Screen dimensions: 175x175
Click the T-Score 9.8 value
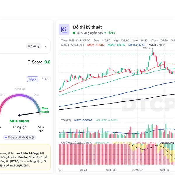47,62
